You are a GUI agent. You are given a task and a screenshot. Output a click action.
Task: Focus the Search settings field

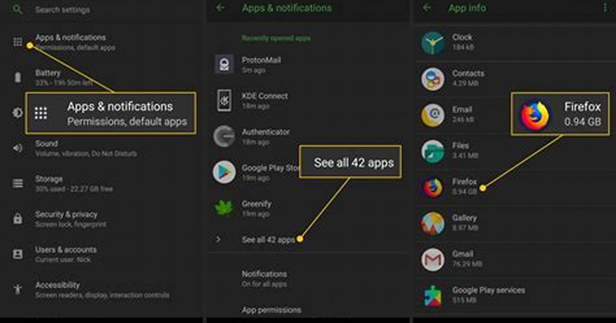point(101,9)
